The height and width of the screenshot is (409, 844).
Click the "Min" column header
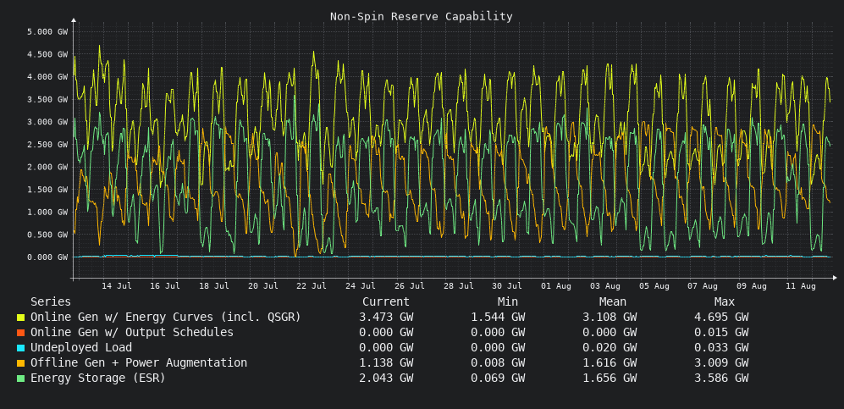pyautogui.click(x=508, y=302)
